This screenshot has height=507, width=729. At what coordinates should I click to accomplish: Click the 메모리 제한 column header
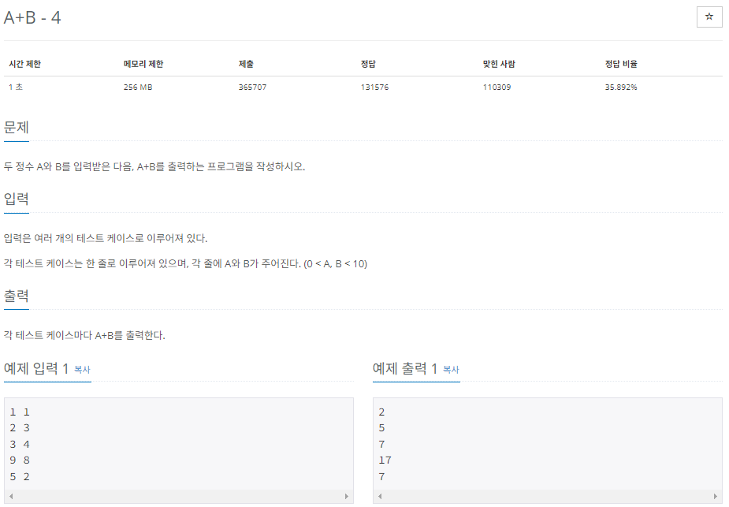(143, 64)
